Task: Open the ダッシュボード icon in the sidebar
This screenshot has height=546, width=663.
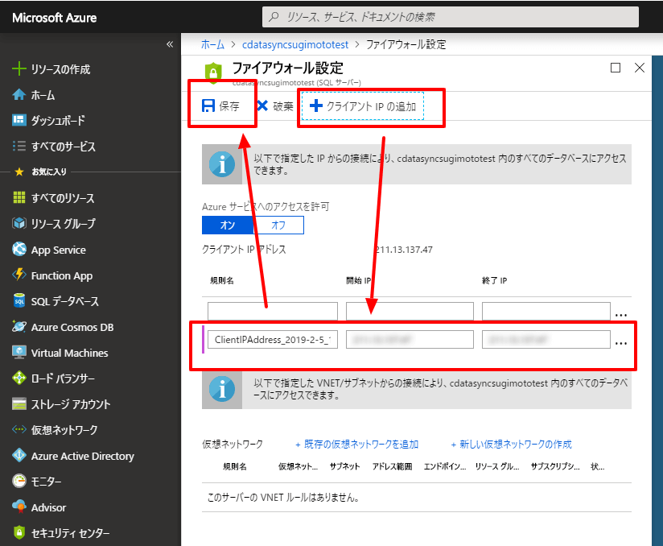Action: pyautogui.click(x=19, y=120)
